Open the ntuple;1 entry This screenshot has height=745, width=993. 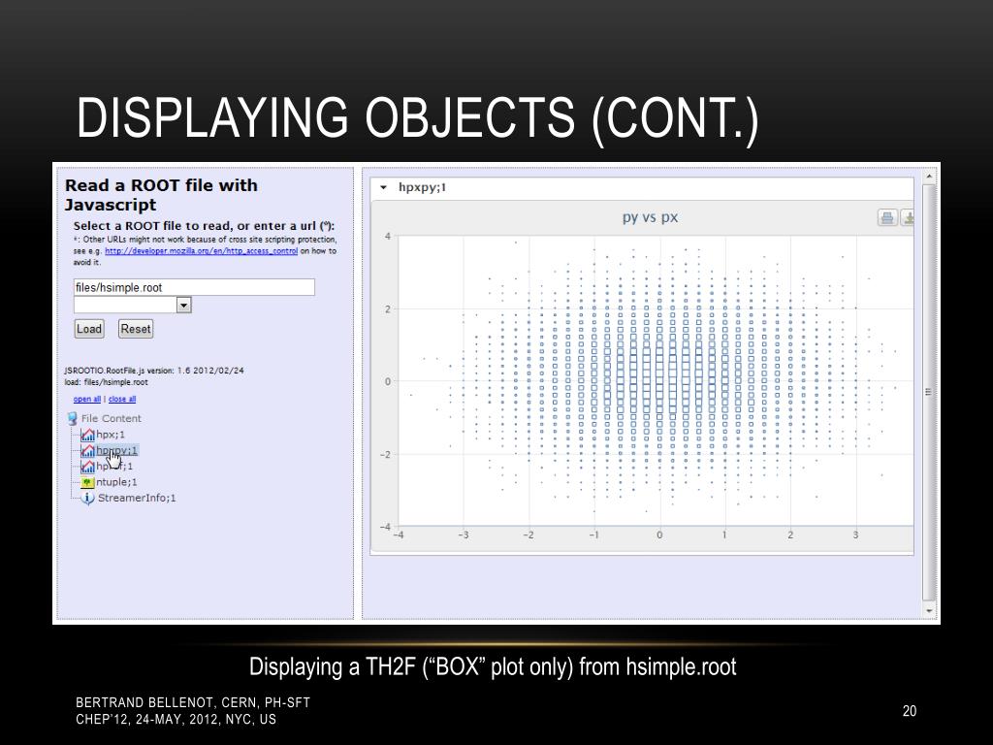[x=116, y=482]
